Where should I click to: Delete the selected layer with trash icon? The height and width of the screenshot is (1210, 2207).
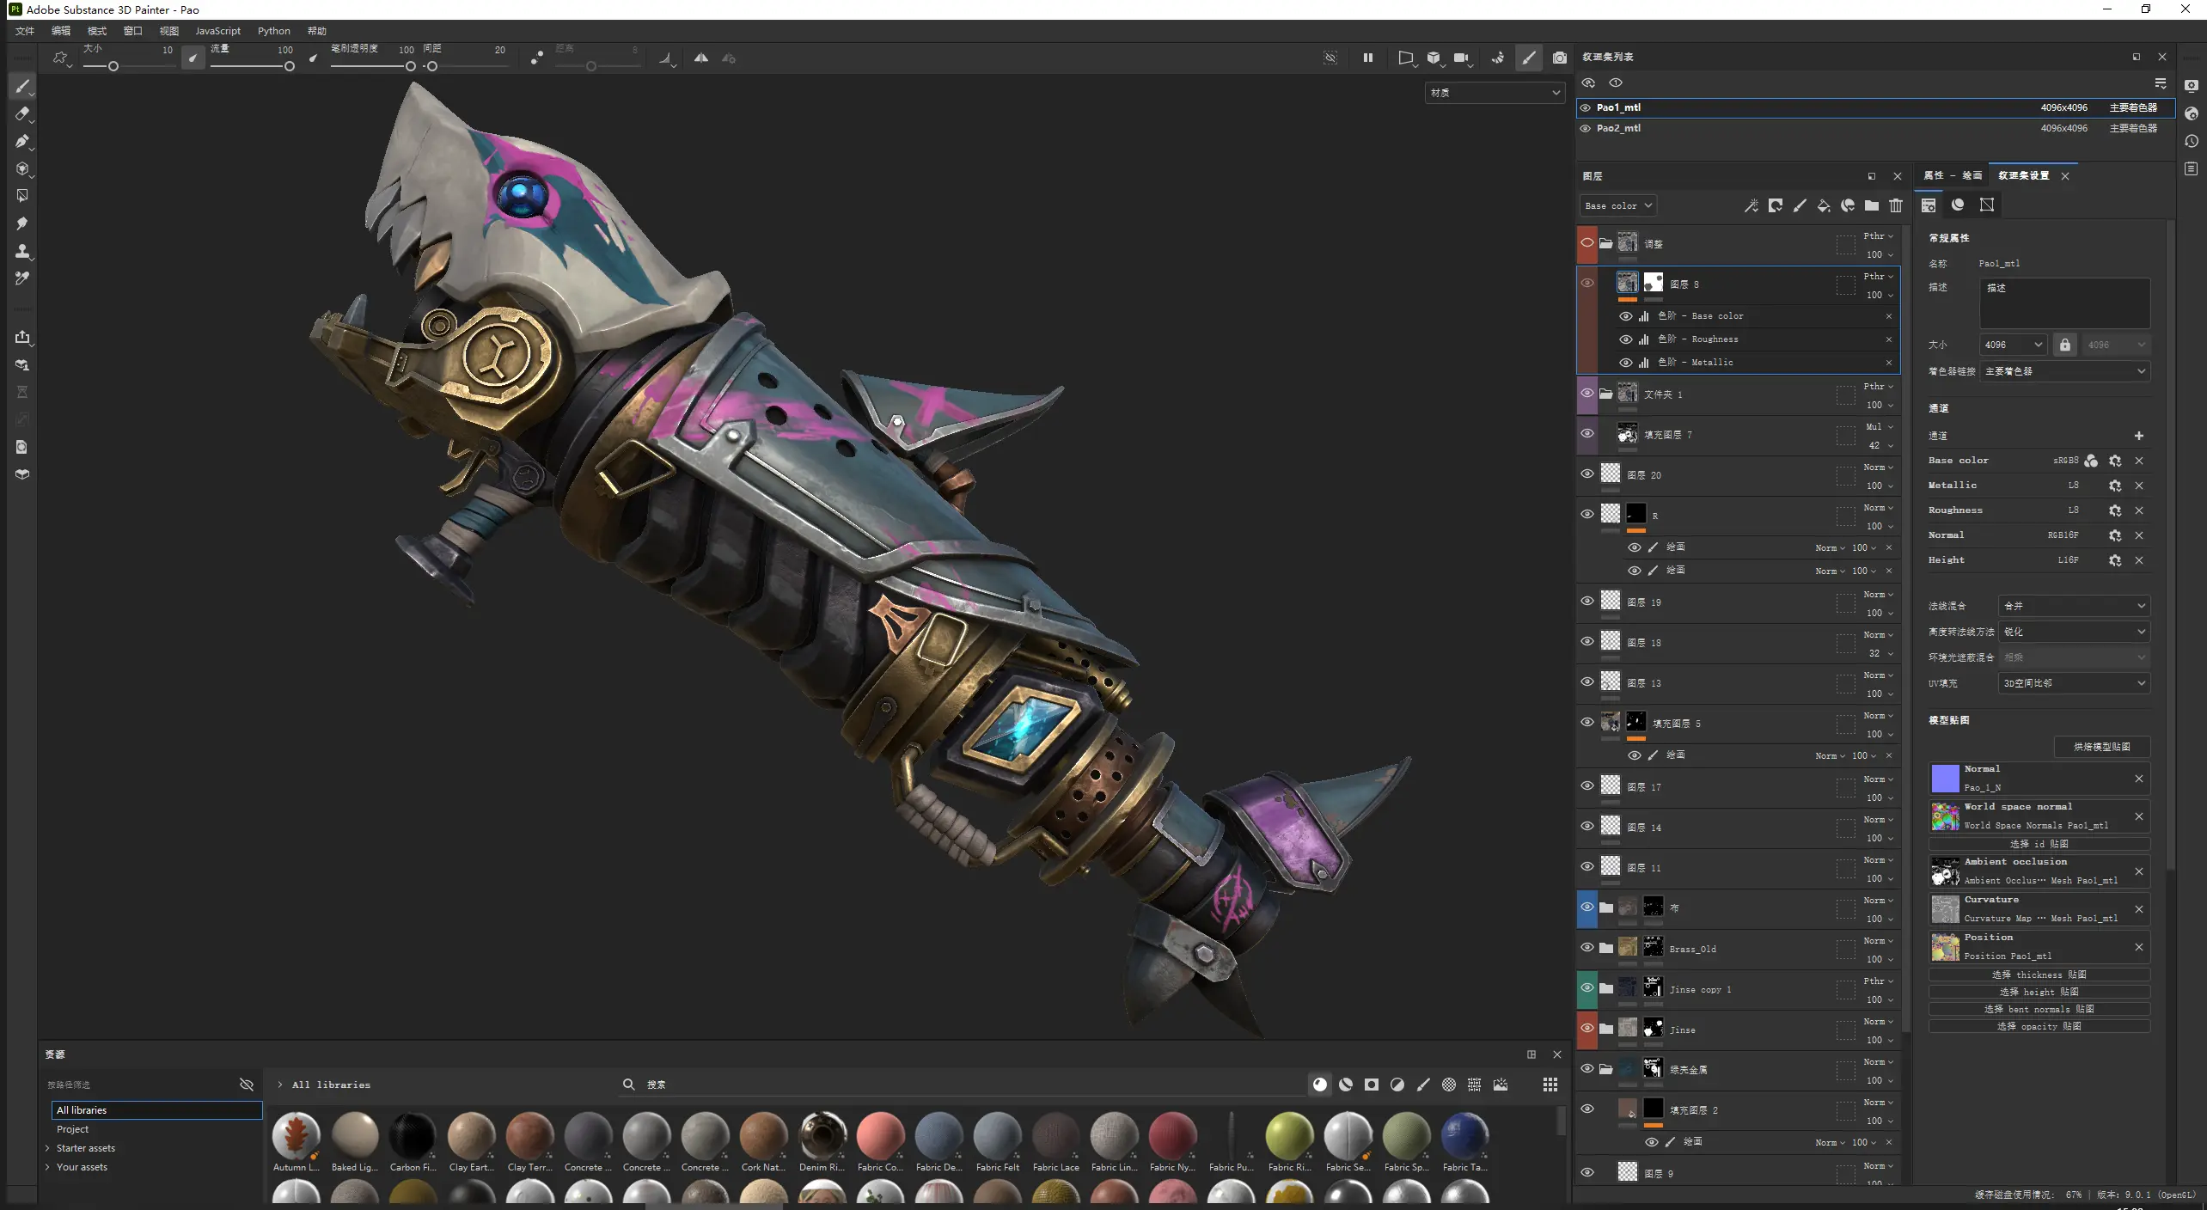tap(1896, 205)
